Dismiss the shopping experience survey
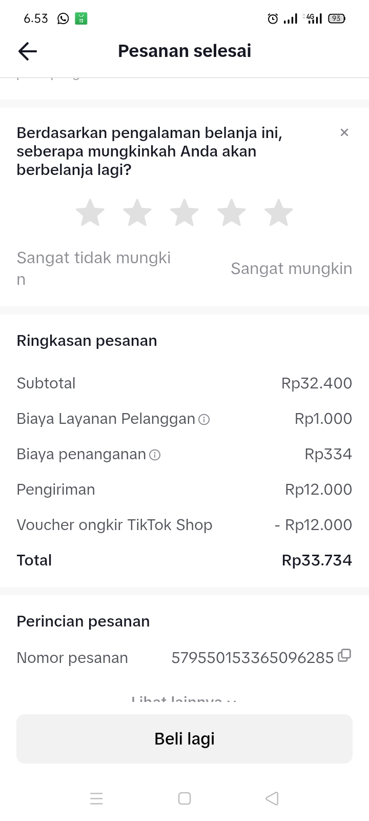The height and width of the screenshot is (821, 369). pyautogui.click(x=344, y=132)
